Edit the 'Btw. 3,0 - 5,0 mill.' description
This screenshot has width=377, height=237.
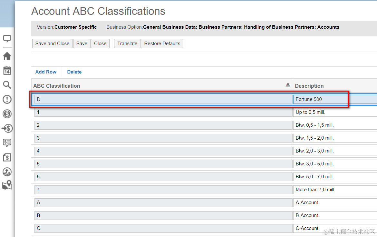click(335, 164)
